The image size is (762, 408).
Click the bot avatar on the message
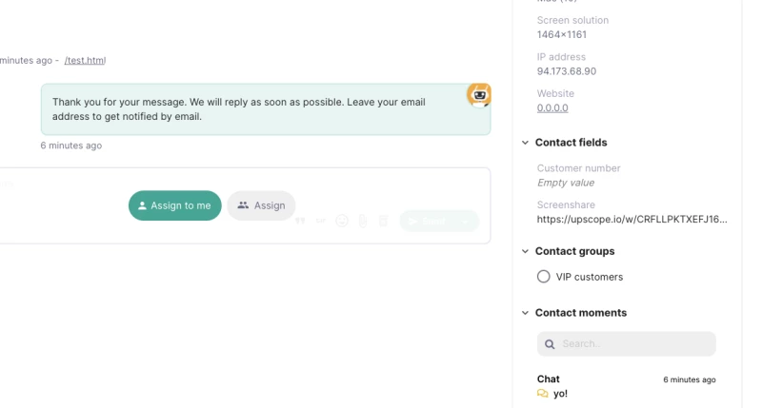479,94
